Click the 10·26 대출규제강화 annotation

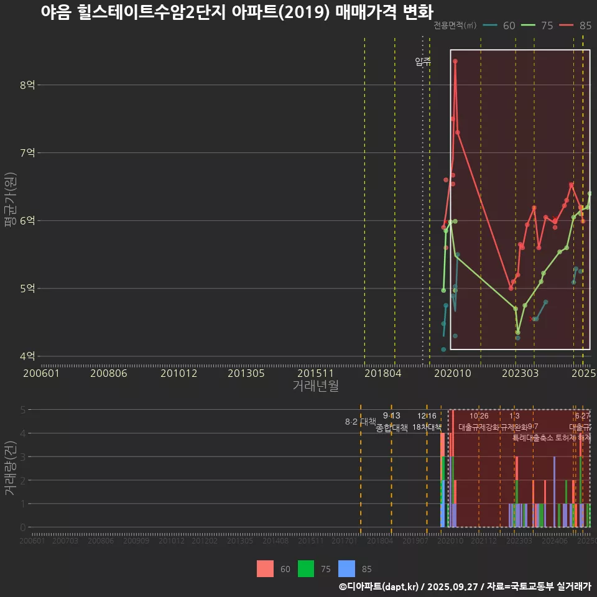pos(479,422)
